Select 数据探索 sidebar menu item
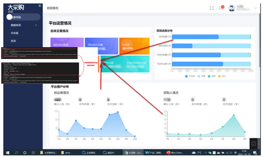The height and width of the screenshot is (157, 263). click(16, 25)
